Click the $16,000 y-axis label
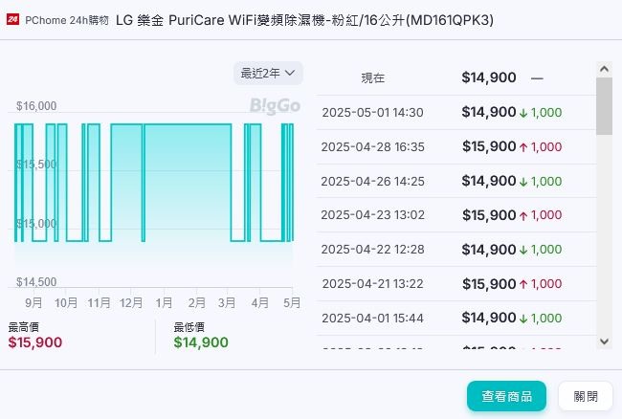The height and width of the screenshot is (419, 622). pyautogui.click(x=36, y=106)
